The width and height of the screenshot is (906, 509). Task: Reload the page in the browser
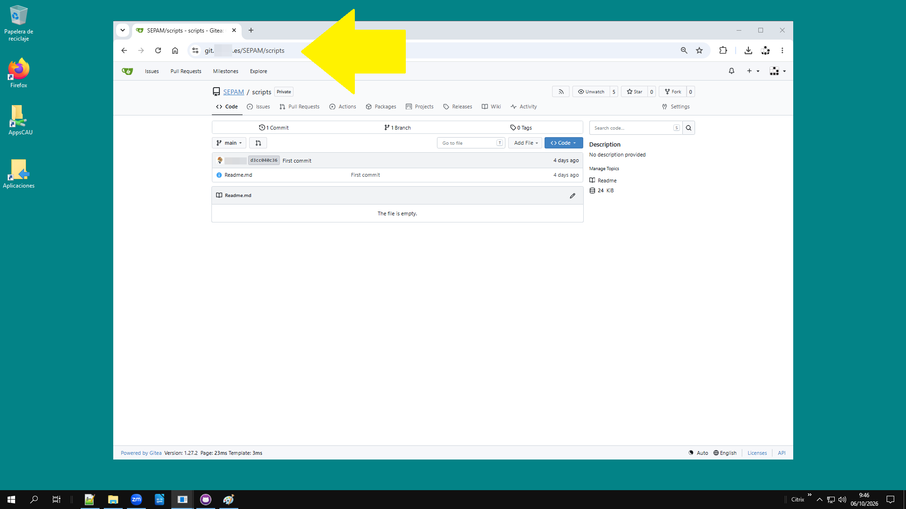click(158, 50)
